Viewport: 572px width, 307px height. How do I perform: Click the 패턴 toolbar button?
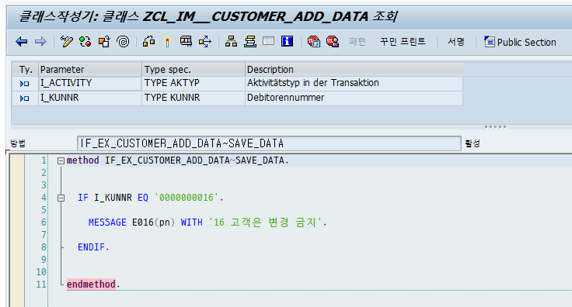tap(357, 42)
